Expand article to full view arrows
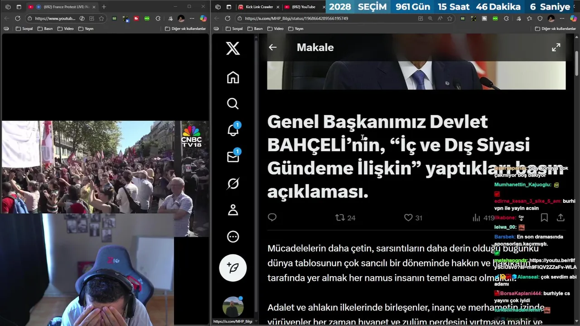This screenshot has height=326, width=580. click(556, 47)
